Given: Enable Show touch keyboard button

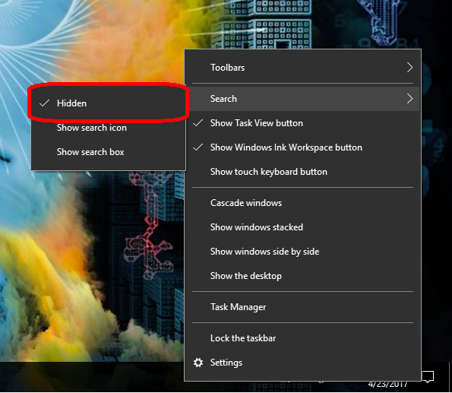Looking at the screenshot, I should (x=302, y=172).
